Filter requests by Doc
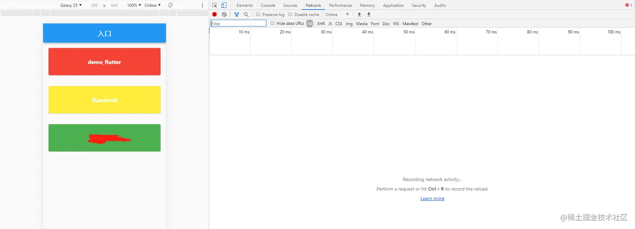Image resolution: width=635 pixels, height=229 pixels. point(386,23)
